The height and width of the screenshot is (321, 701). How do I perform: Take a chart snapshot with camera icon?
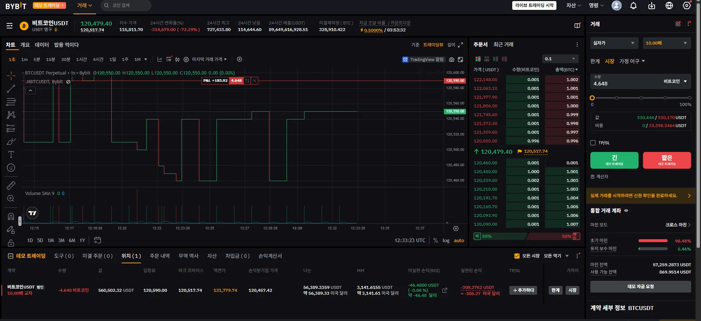[x=452, y=60]
